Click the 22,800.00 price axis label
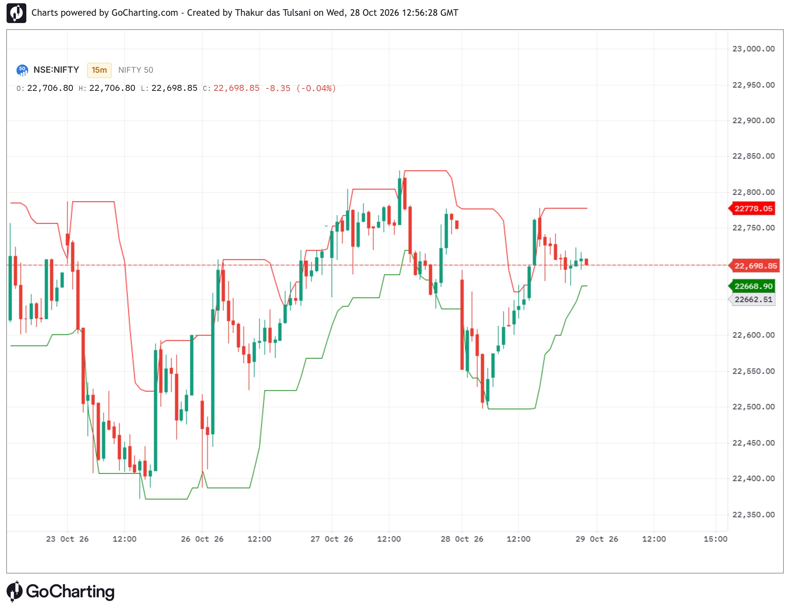This screenshot has width=790, height=610. [753, 192]
